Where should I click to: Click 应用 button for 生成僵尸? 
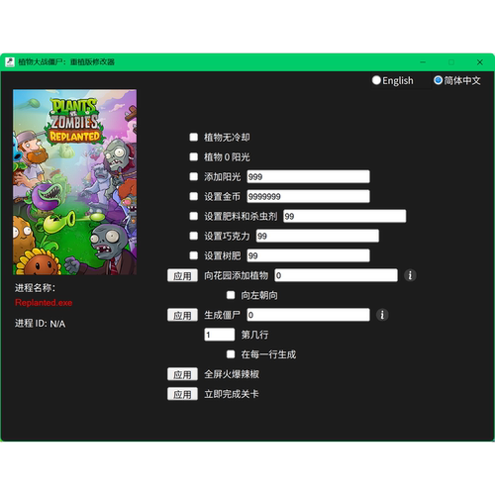(182, 315)
